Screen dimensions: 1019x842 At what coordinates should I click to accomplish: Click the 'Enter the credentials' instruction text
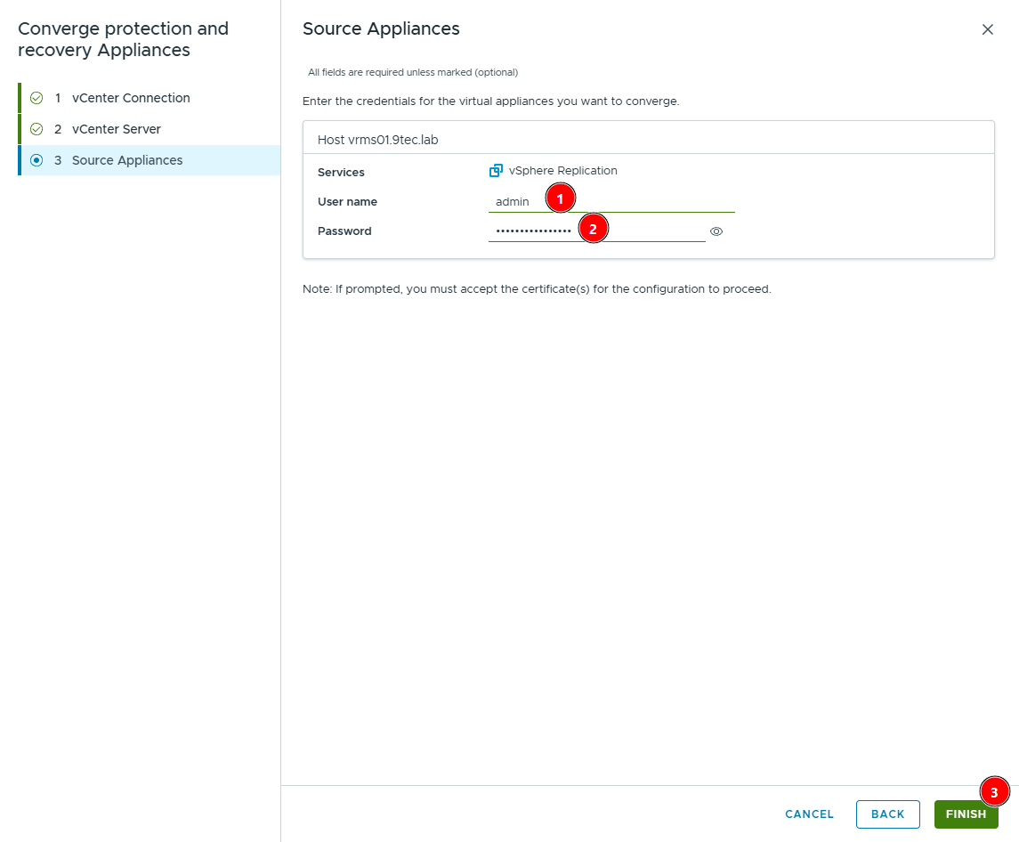click(490, 101)
